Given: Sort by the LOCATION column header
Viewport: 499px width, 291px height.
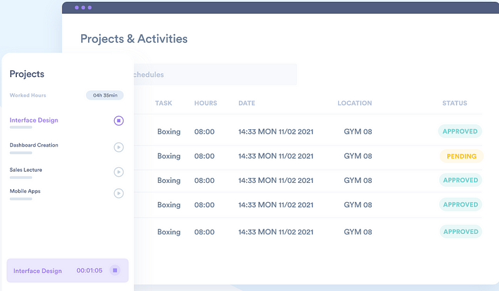Looking at the screenshot, I should point(354,103).
